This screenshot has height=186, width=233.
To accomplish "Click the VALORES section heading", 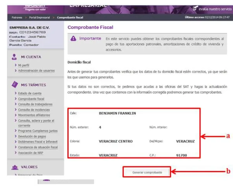I will pyautogui.click(x=29, y=167).
